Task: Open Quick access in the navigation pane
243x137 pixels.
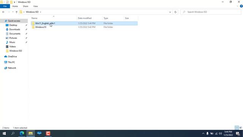Action: (x=14, y=21)
